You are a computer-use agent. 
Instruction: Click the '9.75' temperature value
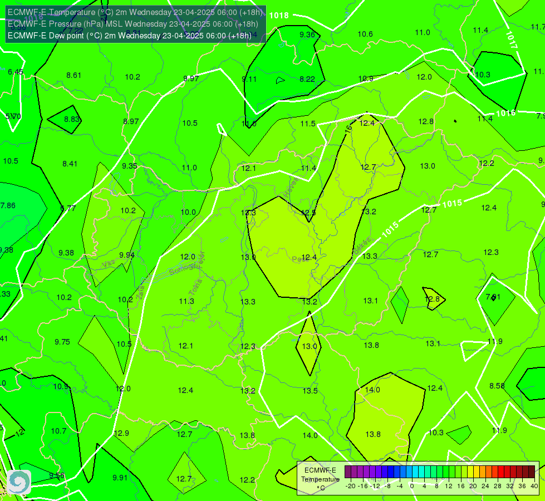pyautogui.click(x=62, y=342)
